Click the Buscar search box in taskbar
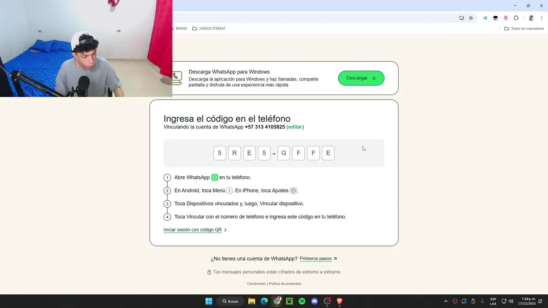 pyautogui.click(x=230, y=301)
